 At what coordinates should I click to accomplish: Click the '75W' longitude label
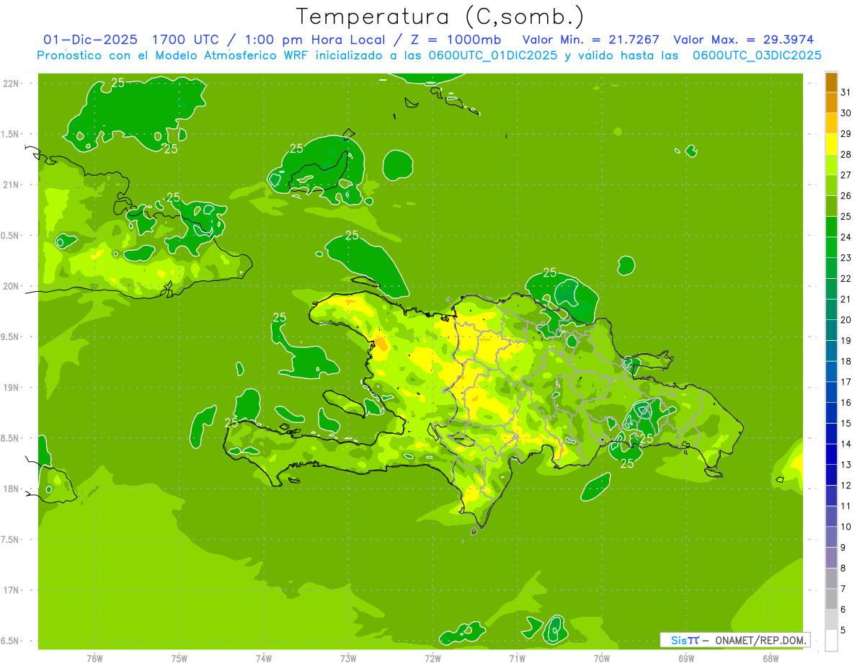pos(179,659)
